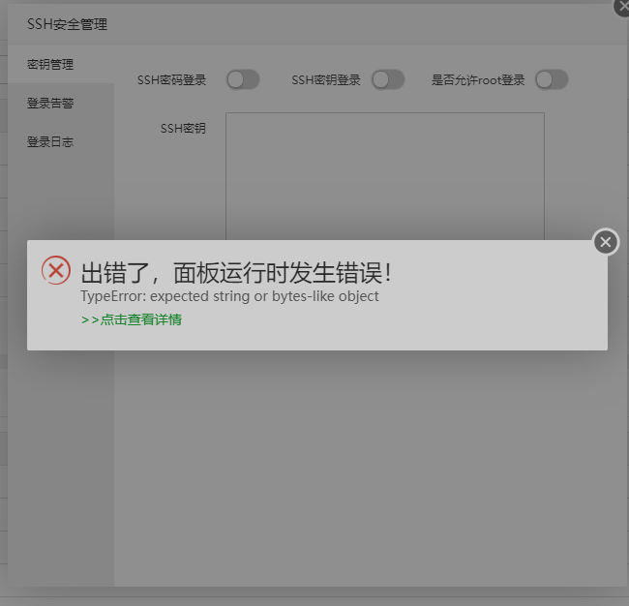
Task: Focus the SSH密钥 text area
Action: pyautogui.click(x=385, y=176)
